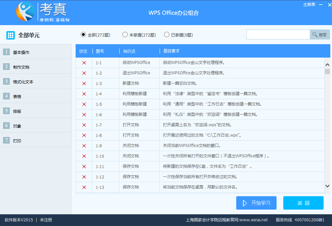This screenshot has width=332, height=226.
Task: Click the vertical scrollbar thumb
Action: pos(327,71)
